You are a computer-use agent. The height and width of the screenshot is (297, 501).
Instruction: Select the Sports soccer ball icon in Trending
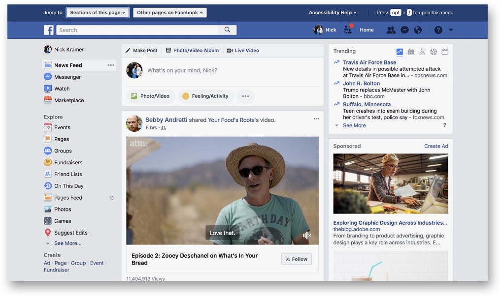[x=433, y=52]
